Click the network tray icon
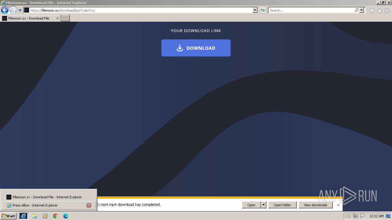 click(356, 216)
